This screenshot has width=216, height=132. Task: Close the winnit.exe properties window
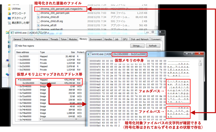point(160,32)
